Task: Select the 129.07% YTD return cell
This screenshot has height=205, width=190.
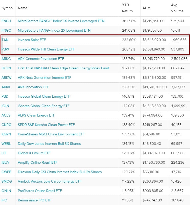Action: coord(128,153)
